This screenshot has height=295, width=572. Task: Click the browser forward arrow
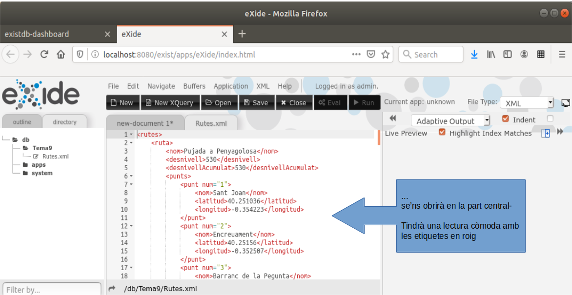point(27,55)
